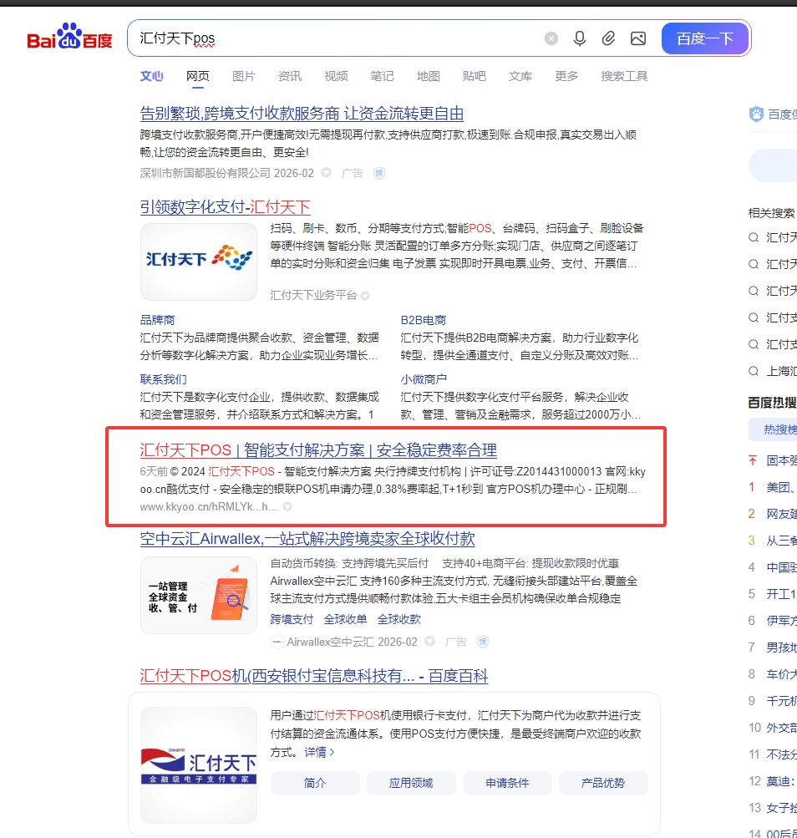
Task: Switch to the 图片 tab
Action: pyautogui.click(x=244, y=76)
